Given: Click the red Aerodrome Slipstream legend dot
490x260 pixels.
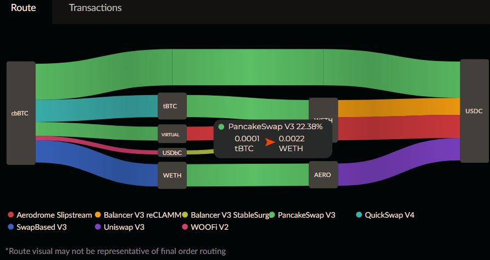Looking at the screenshot, I should [x=11, y=215].
